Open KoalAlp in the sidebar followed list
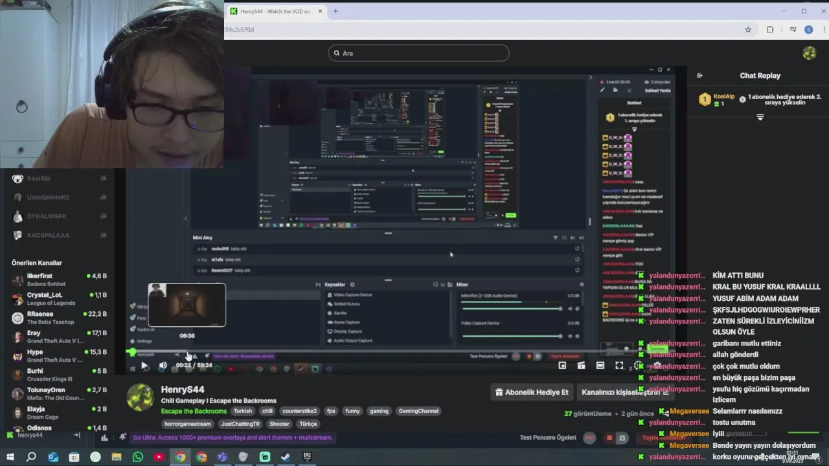 point(58,179)
